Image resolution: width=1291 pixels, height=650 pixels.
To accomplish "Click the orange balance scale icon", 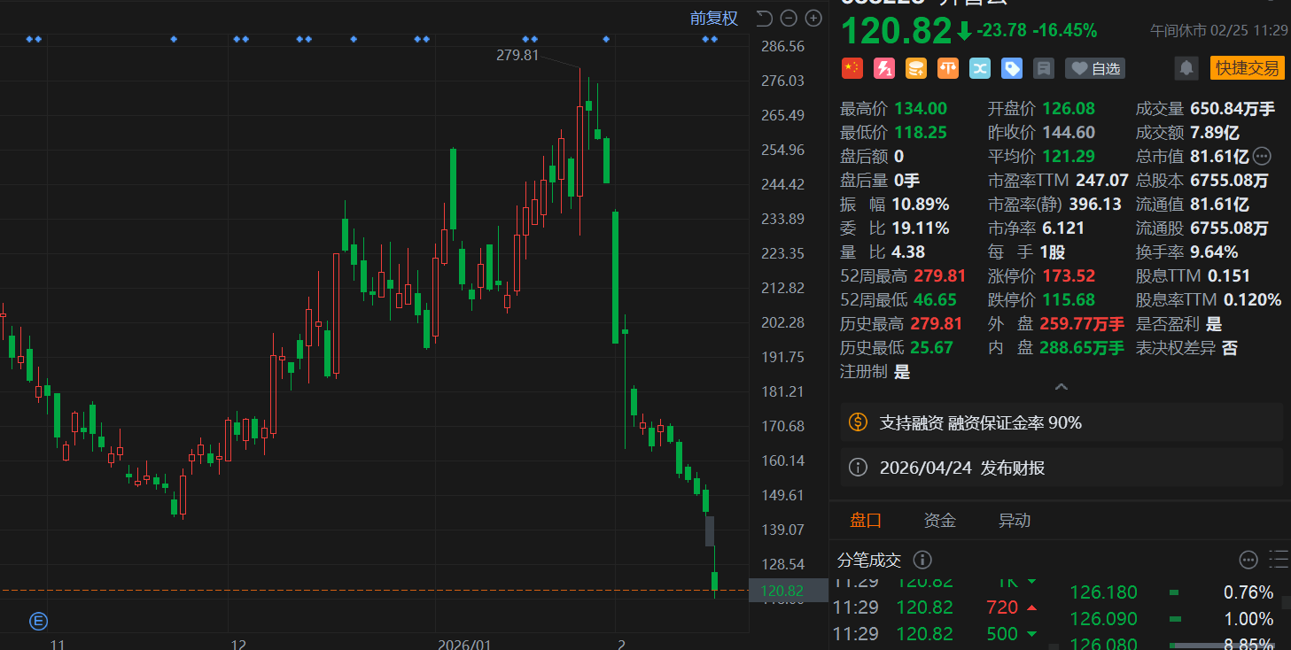I will tap(948, 68).
